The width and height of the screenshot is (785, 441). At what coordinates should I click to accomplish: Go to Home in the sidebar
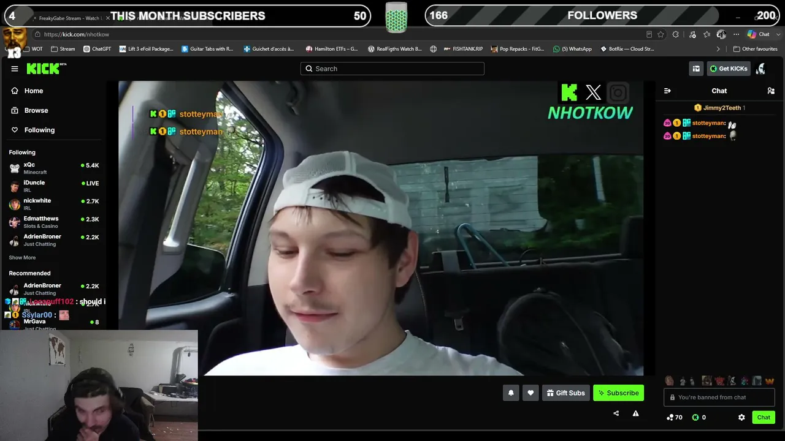pos(34,91)
